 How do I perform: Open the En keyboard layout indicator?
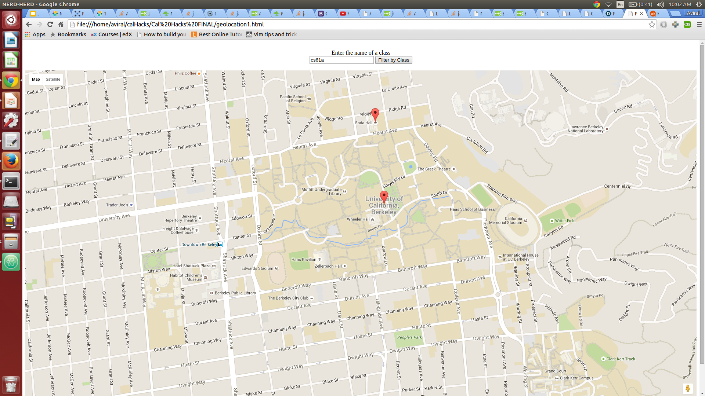[x=620, y=4]
